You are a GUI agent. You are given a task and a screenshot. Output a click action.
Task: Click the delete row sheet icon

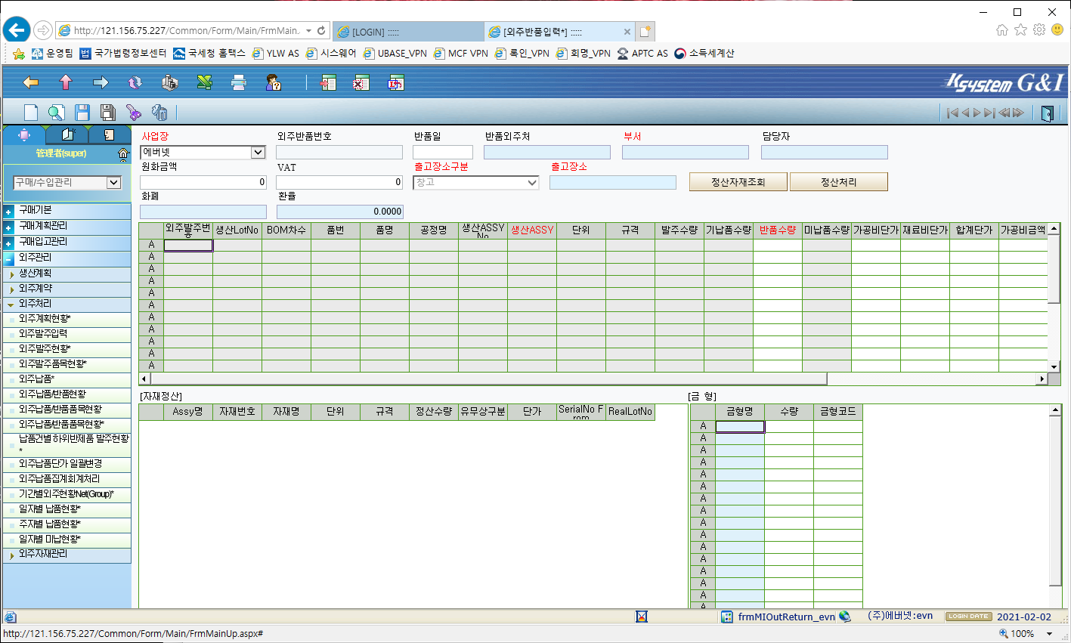click(361, 82)
